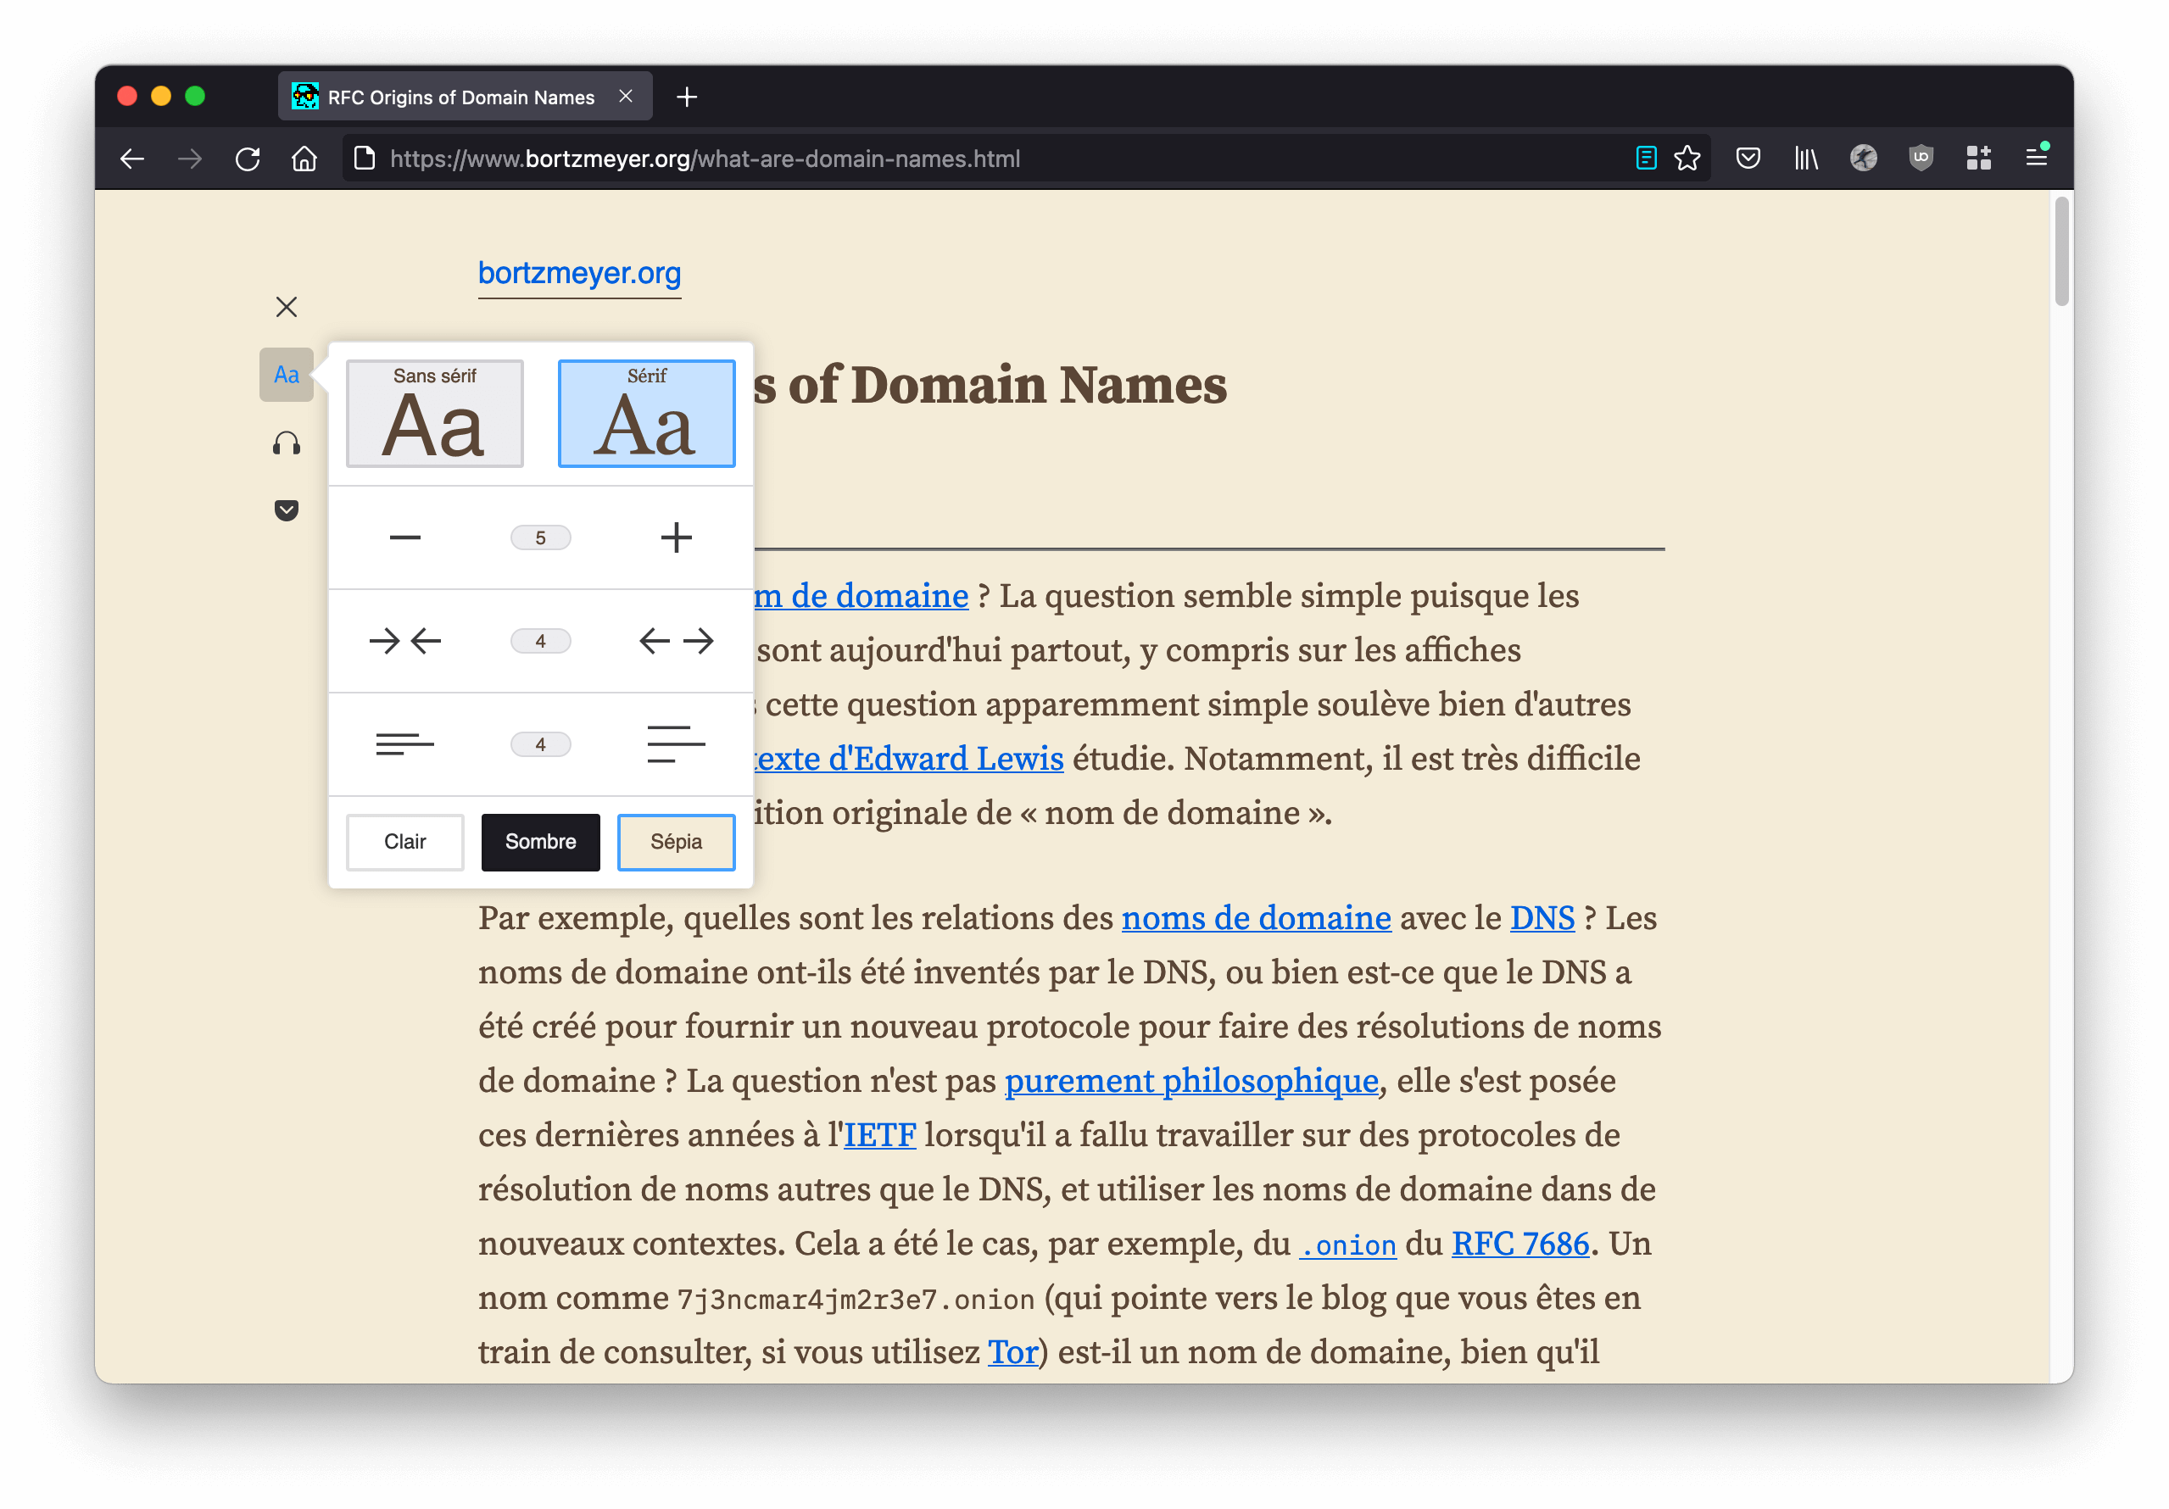This screenshot has height=1509, width=2169.
Task: Click the font size value 5
Action: tap(540, 537)
